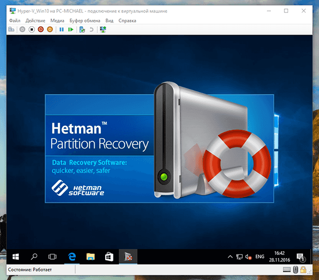Open Action Center notifications icon
This screenshot has height=280, width=319.
[x=301, y=257]
